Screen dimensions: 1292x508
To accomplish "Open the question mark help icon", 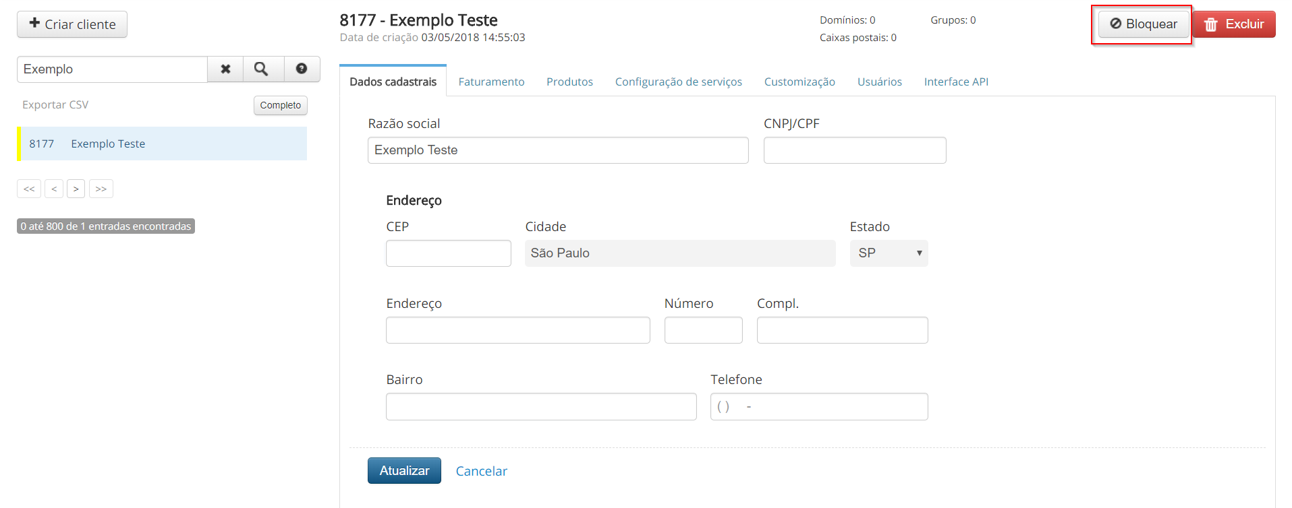I will click(x=302, y=69).
